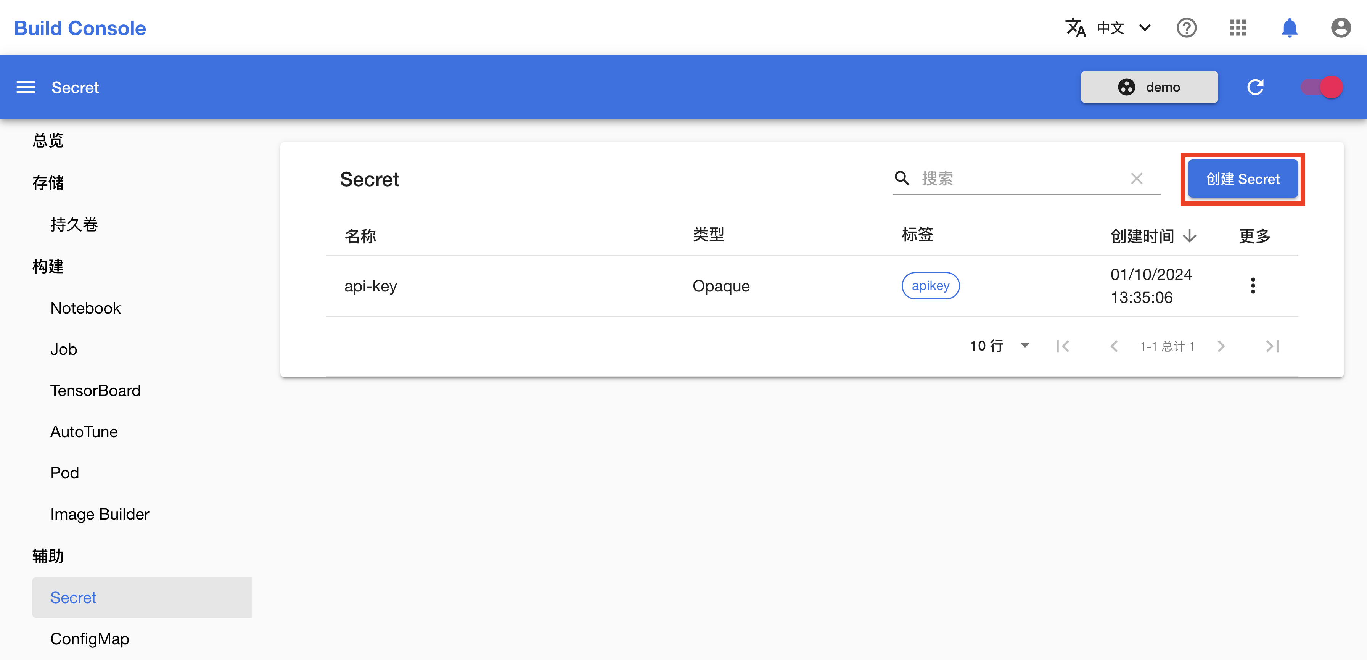The width and height of the screenshot is (1367, 660).
Task: Open 总览 overview in sidebar
Action: 48,140
